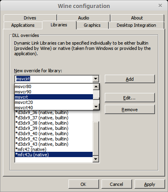This screenshot has height=192, width=168.
Task: Click dropdown list scroll up arrow
Action: (96, 86)
